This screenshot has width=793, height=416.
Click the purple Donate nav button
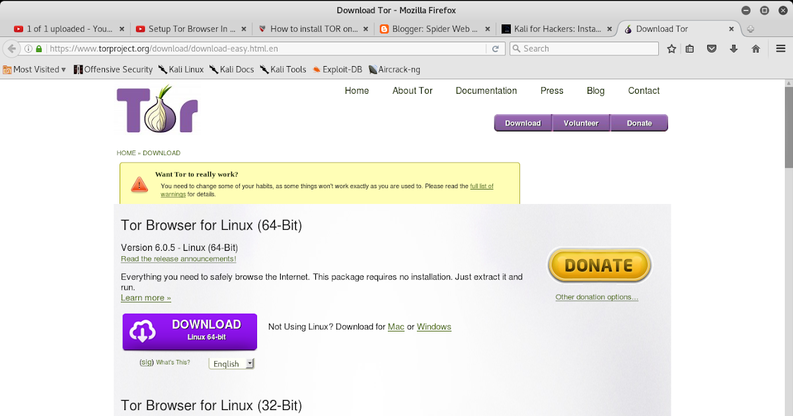639,123
